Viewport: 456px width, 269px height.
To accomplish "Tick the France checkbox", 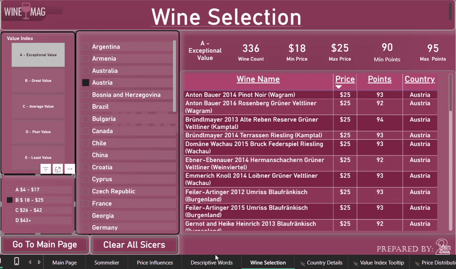I will (x=85, y=204).
